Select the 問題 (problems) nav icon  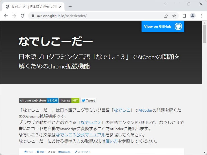tap(39, 152)
